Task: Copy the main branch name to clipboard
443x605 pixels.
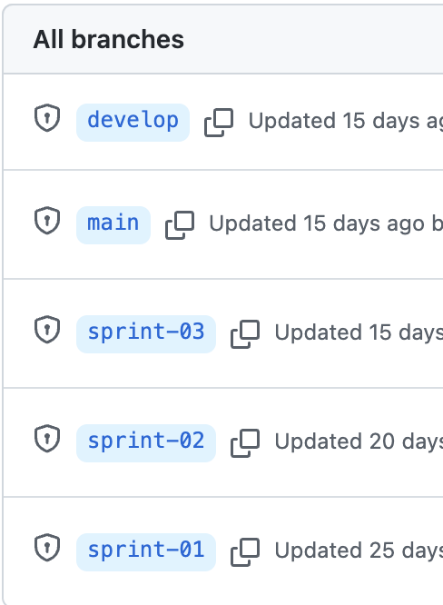Action: click(180, 225)
